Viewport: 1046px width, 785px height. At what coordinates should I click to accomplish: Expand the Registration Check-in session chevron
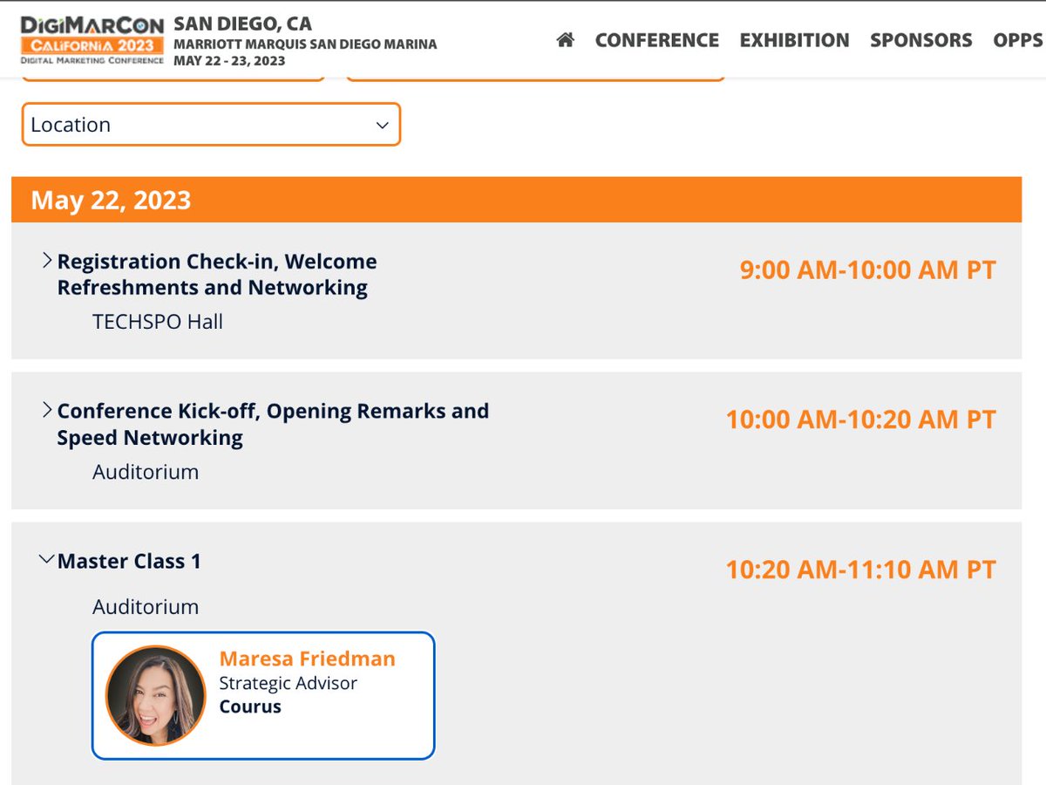click(x=47, y=261)
